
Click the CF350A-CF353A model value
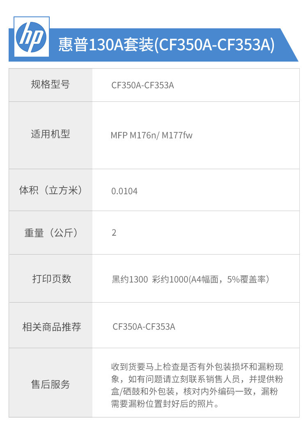(x=143, y=85)
